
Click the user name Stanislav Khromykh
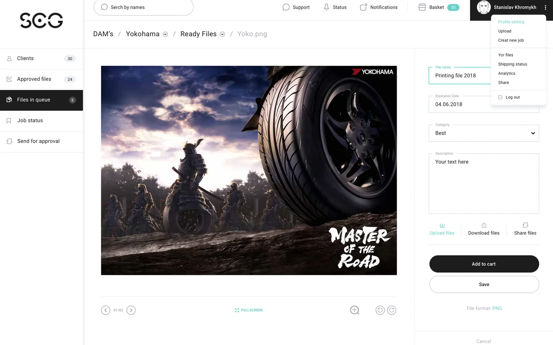(x=515, y=7)
